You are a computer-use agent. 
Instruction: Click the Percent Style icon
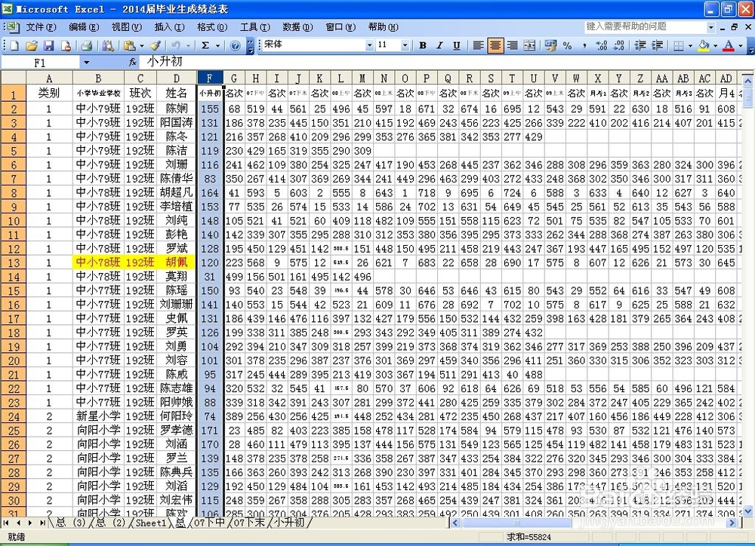click(x=566, y=45)
